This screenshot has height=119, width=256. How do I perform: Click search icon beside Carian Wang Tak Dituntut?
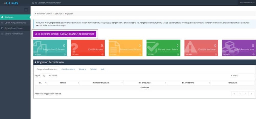(2, 23)
